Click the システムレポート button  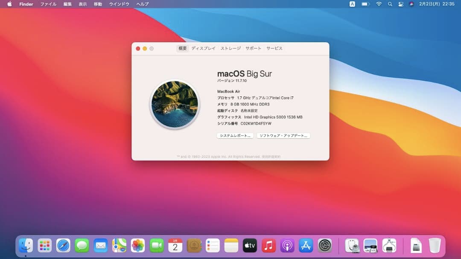(234, 136)
